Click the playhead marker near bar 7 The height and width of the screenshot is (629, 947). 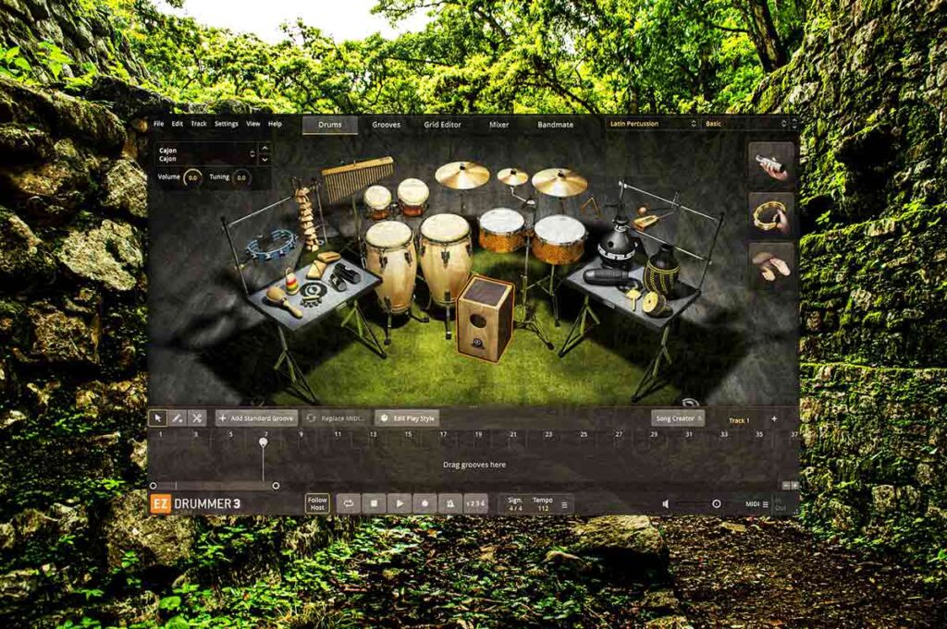264,442
